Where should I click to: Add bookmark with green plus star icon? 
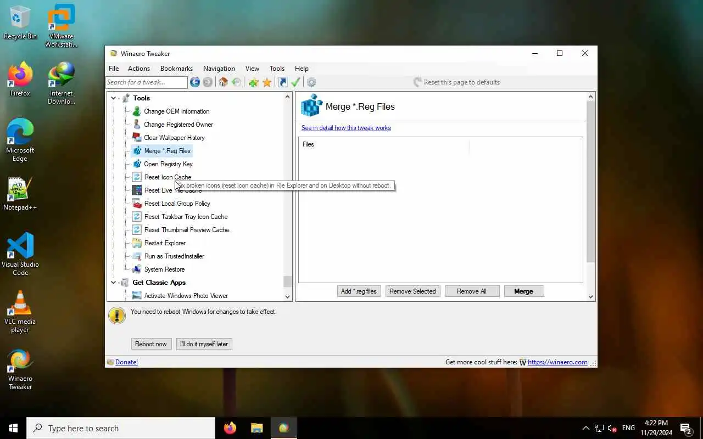253,82
